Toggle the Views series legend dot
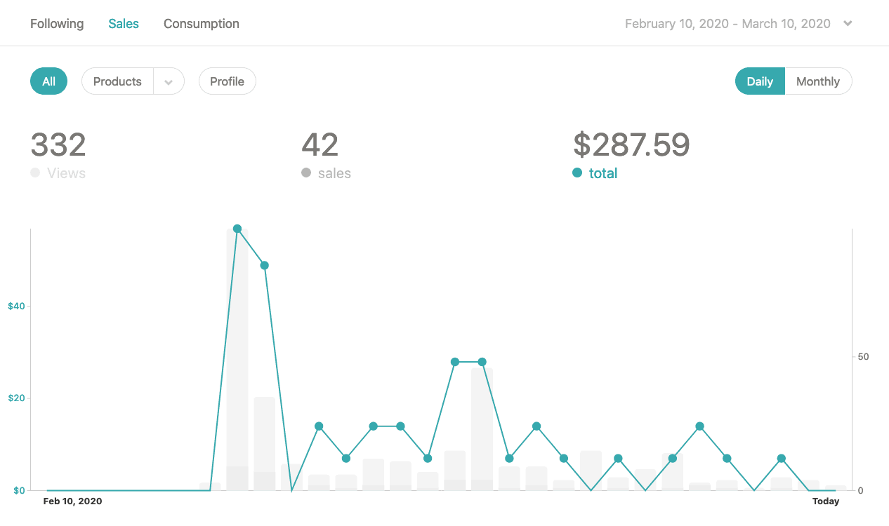The width and height of the screenshot is (889, 526). point(34,173)
